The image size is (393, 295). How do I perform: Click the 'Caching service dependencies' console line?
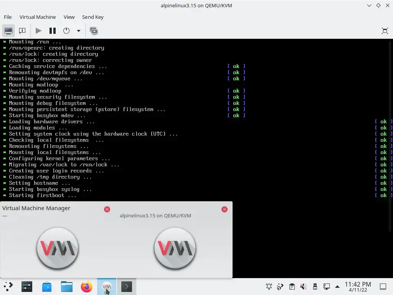[x=54, y=66]
